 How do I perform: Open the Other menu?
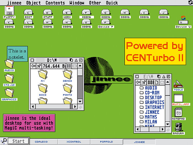pos(95,3)
